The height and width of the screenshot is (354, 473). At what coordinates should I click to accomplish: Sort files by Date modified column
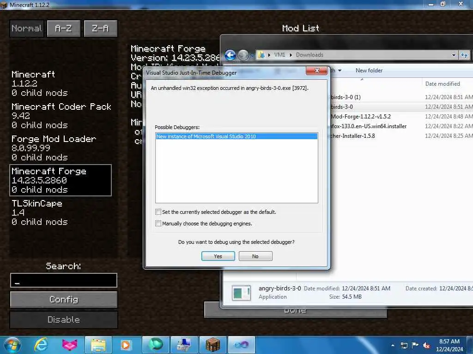(443, 84)
